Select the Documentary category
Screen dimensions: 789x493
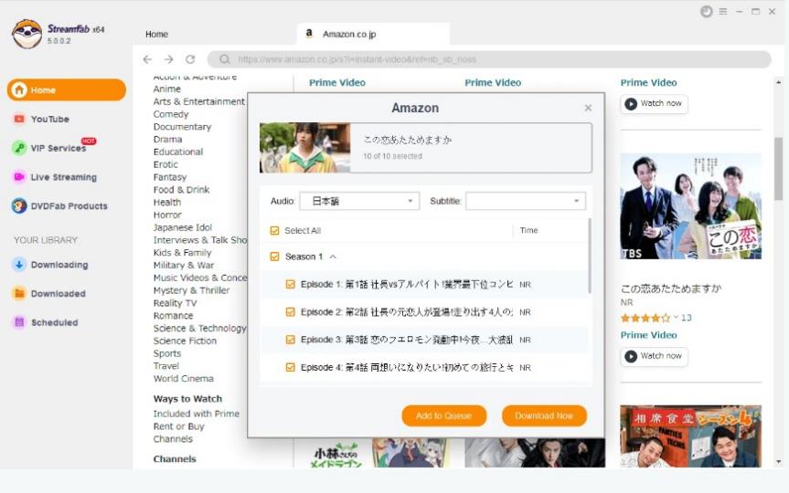[182, 127]
